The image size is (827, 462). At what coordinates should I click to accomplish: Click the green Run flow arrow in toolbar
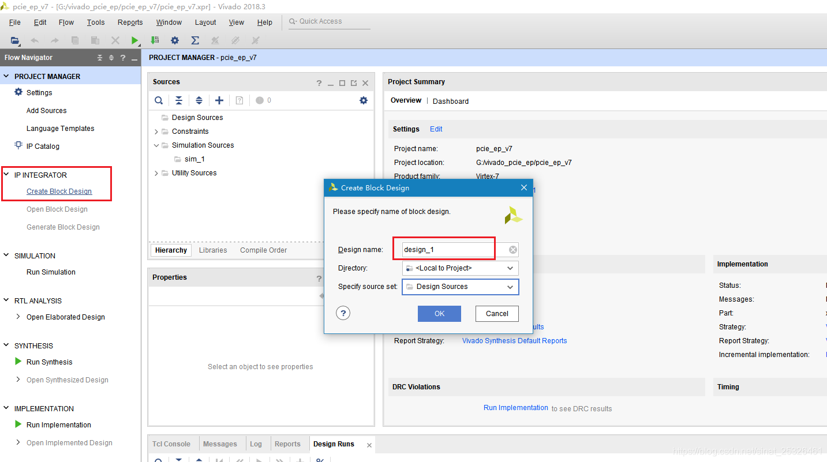(134, 40)
